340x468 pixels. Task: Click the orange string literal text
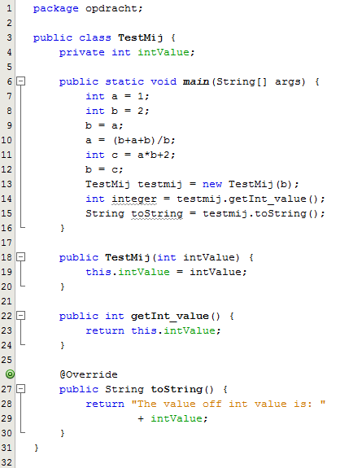[229, 404]
